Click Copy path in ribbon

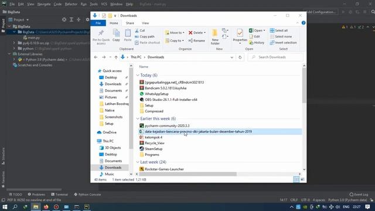pyautogui.click(x=145, y=36)
